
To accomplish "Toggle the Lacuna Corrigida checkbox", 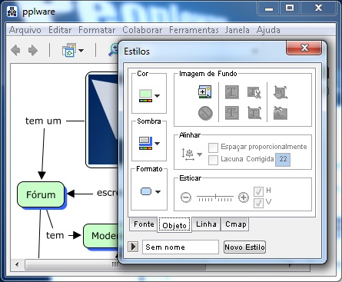I will 213,160.
